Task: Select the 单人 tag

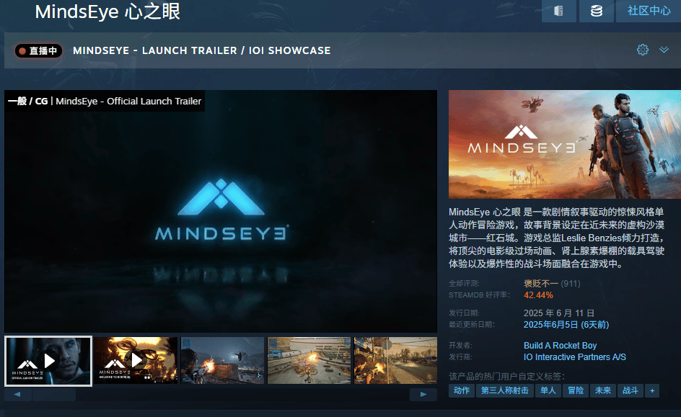Action: coord(548,390)
